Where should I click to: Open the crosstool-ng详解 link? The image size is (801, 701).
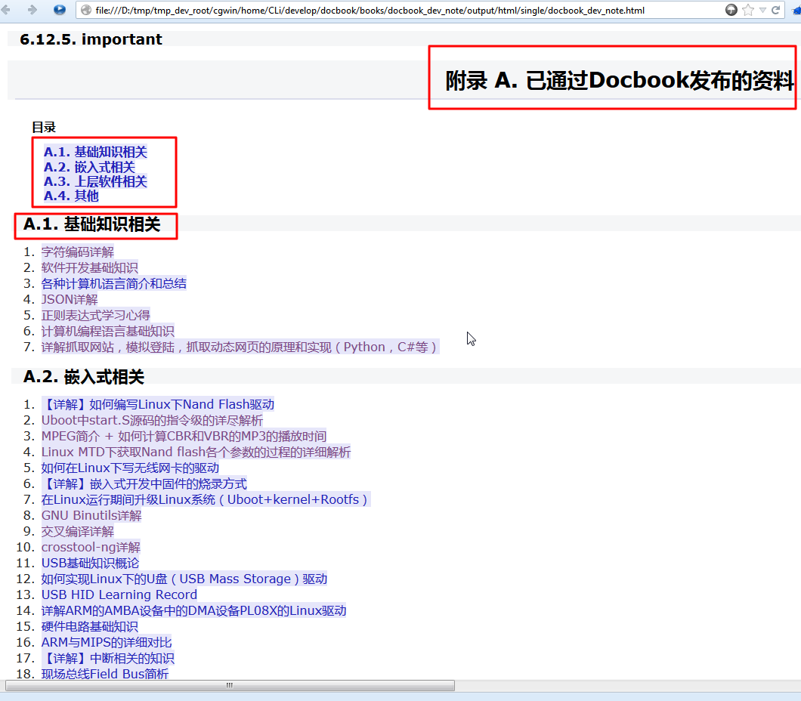pyautogui.click(x=91, y=547)
